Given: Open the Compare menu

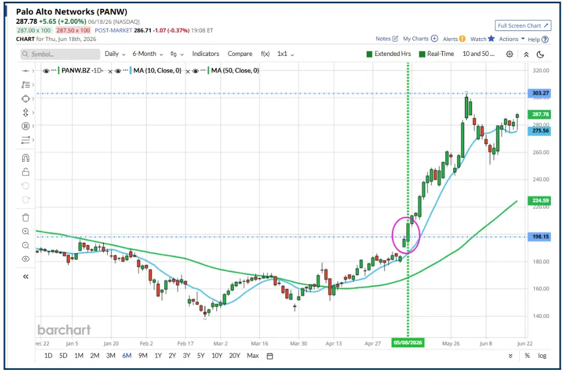Looking at the screenshot, I should pos(240,54).
